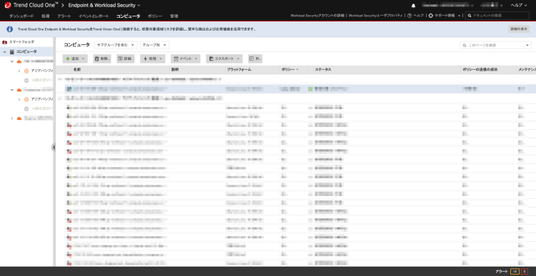Image resolution: width=536 pixels, height=276 pixels.
Task: Select the コンピュータ tab in top navigation
Action: click(128, 16)
